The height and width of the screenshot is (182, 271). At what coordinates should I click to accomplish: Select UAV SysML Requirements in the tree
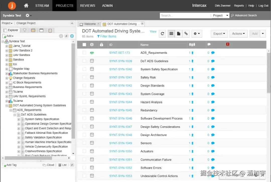29,96
